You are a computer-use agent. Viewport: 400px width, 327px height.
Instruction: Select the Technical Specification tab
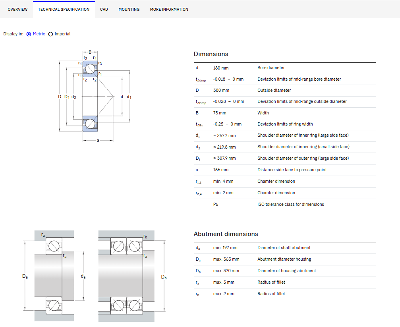tap(64, 10)
